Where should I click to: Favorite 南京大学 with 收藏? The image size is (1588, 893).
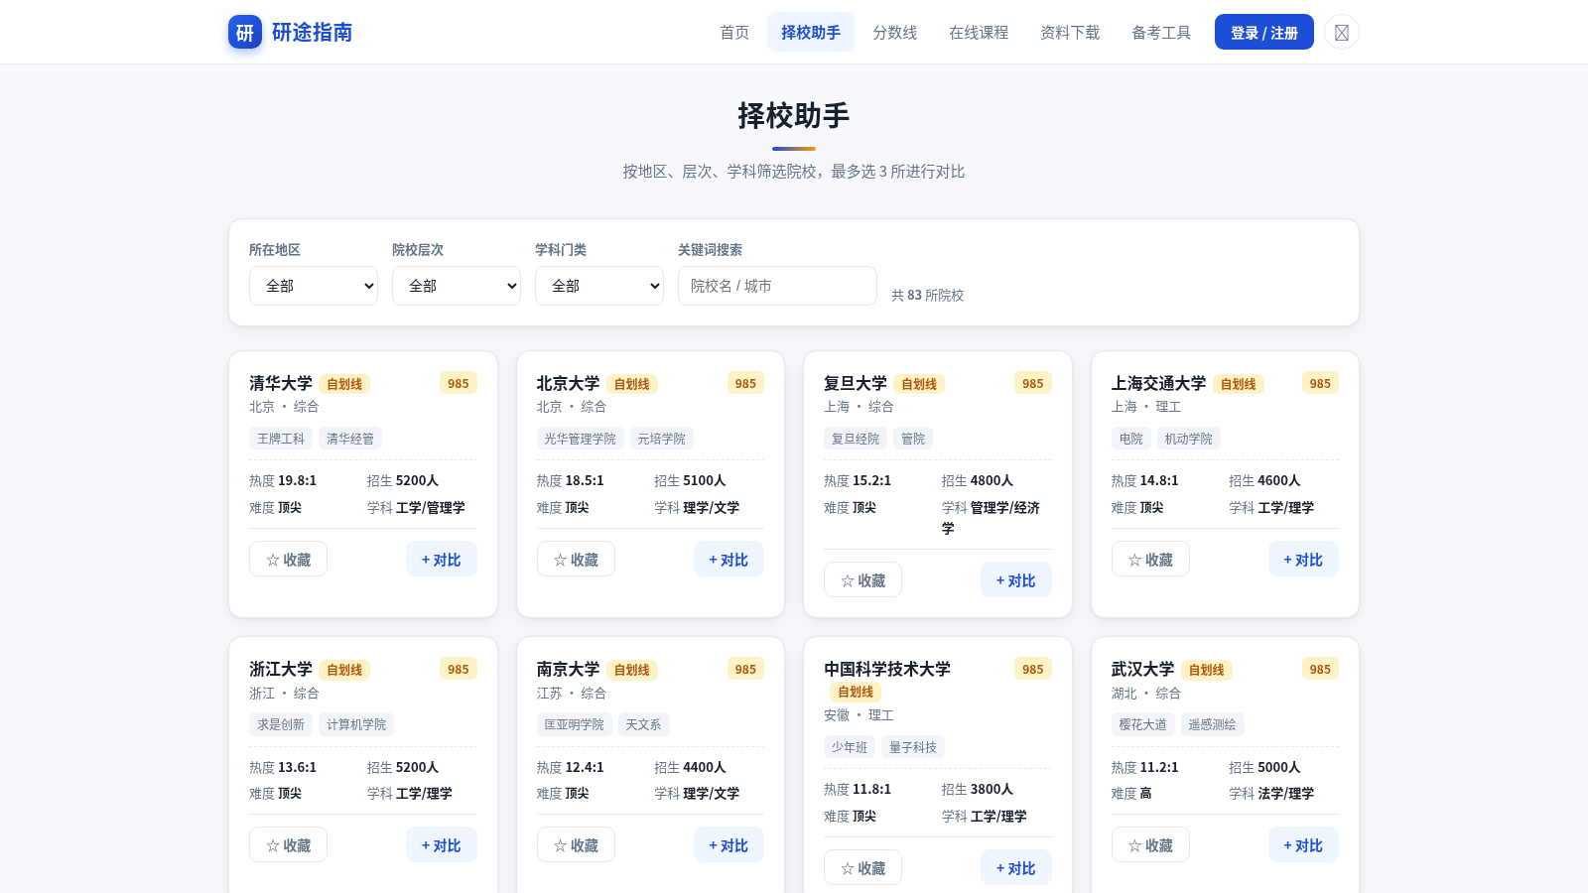[x=576, y=845]
